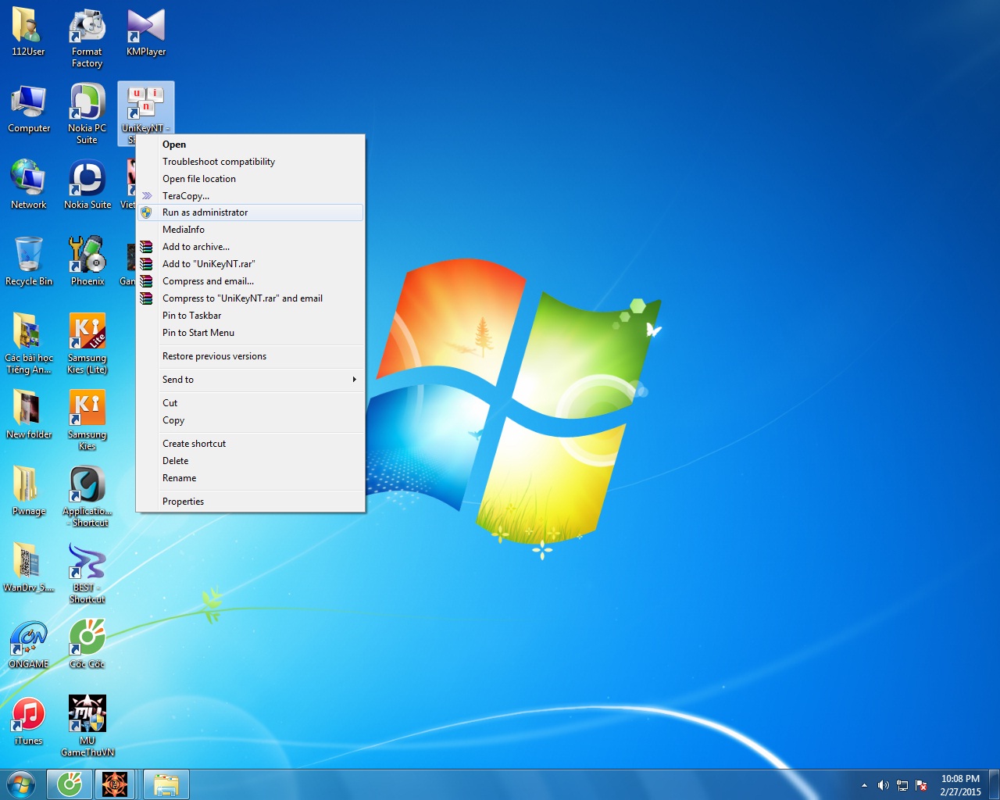Choose Compress to "UniKeyNT.rar" and email

point(250,298)
